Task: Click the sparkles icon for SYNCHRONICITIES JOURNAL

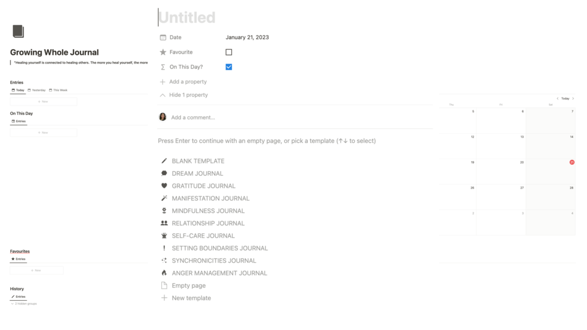Action: [x=164, y=260]
